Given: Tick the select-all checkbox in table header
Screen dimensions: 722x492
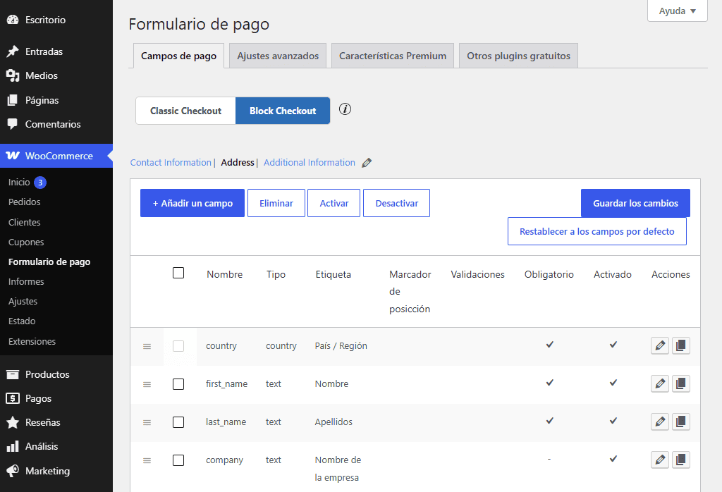Looking at the screenshot, I should tap(178, 273).
